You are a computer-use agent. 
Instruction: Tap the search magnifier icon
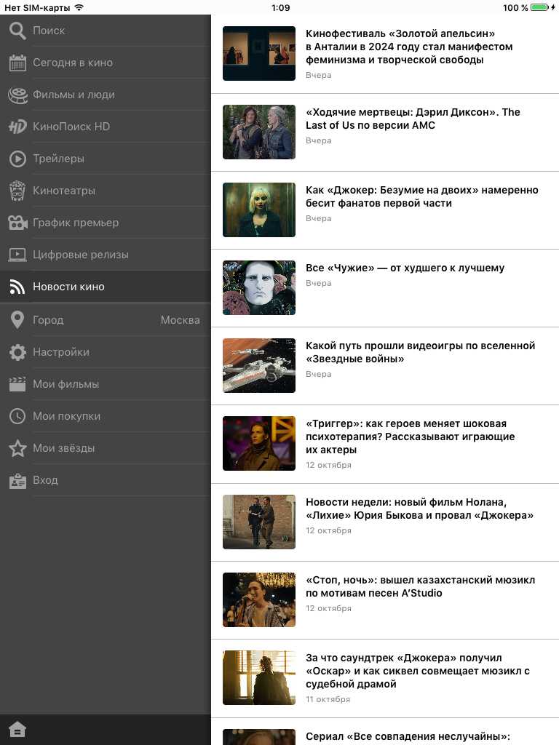(17, 31)
